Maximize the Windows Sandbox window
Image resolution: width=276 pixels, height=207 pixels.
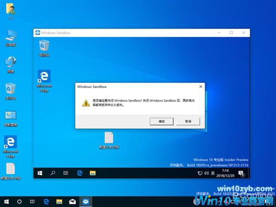231,33
